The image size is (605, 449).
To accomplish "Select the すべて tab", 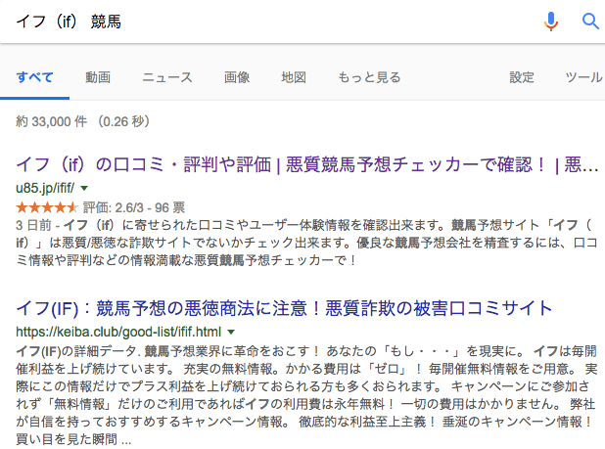I will (x=34, y=77).
